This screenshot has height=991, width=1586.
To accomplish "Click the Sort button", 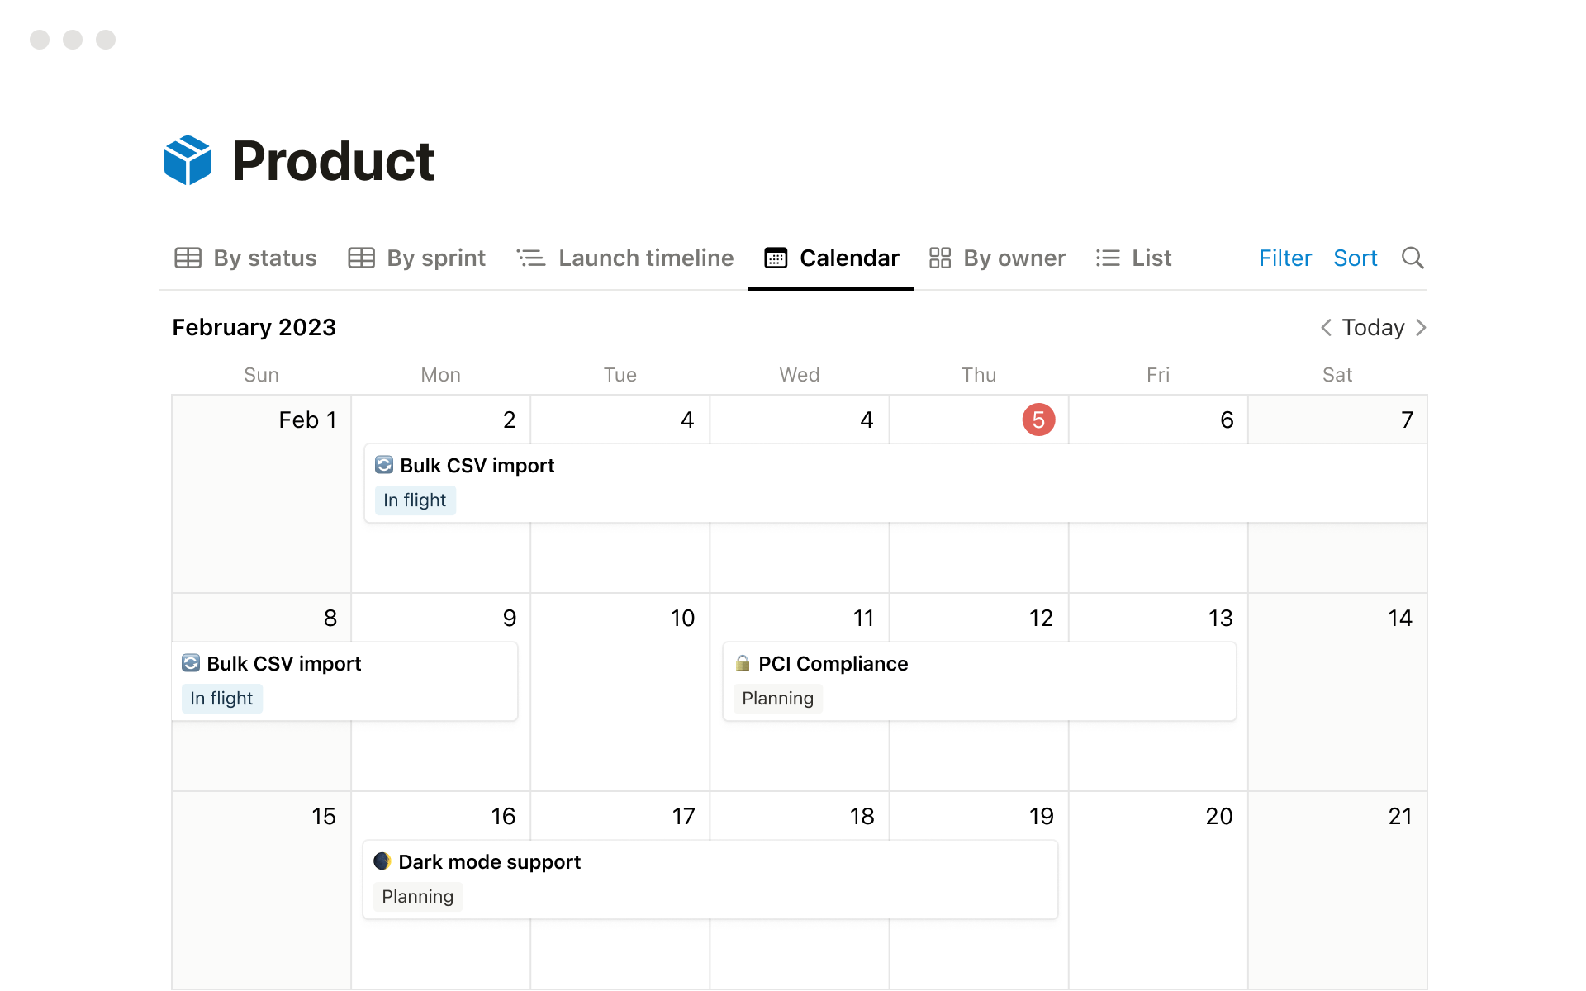I will (x=1355, y=258).
